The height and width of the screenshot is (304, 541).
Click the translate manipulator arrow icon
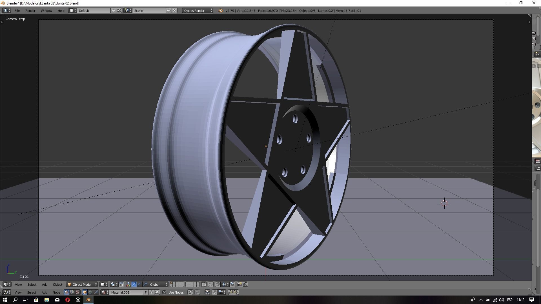(134, 284)
